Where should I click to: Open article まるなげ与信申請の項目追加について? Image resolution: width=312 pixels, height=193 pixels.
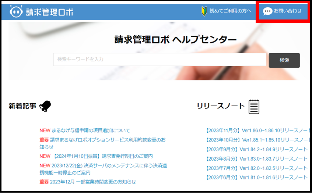[x=91, y=131]
